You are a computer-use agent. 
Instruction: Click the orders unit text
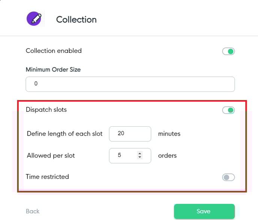(x=167, y=155)
